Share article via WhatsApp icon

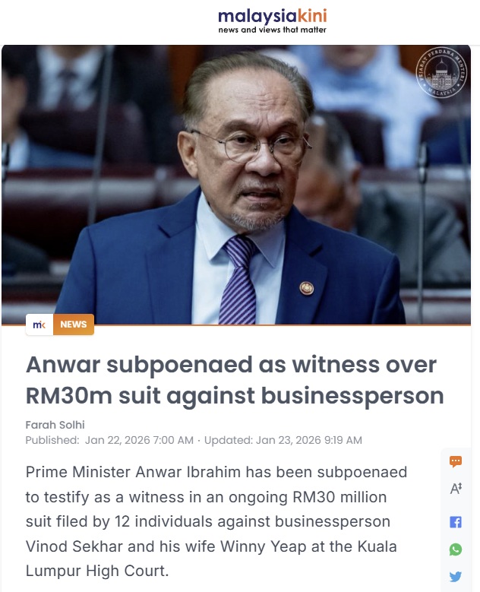456,549
